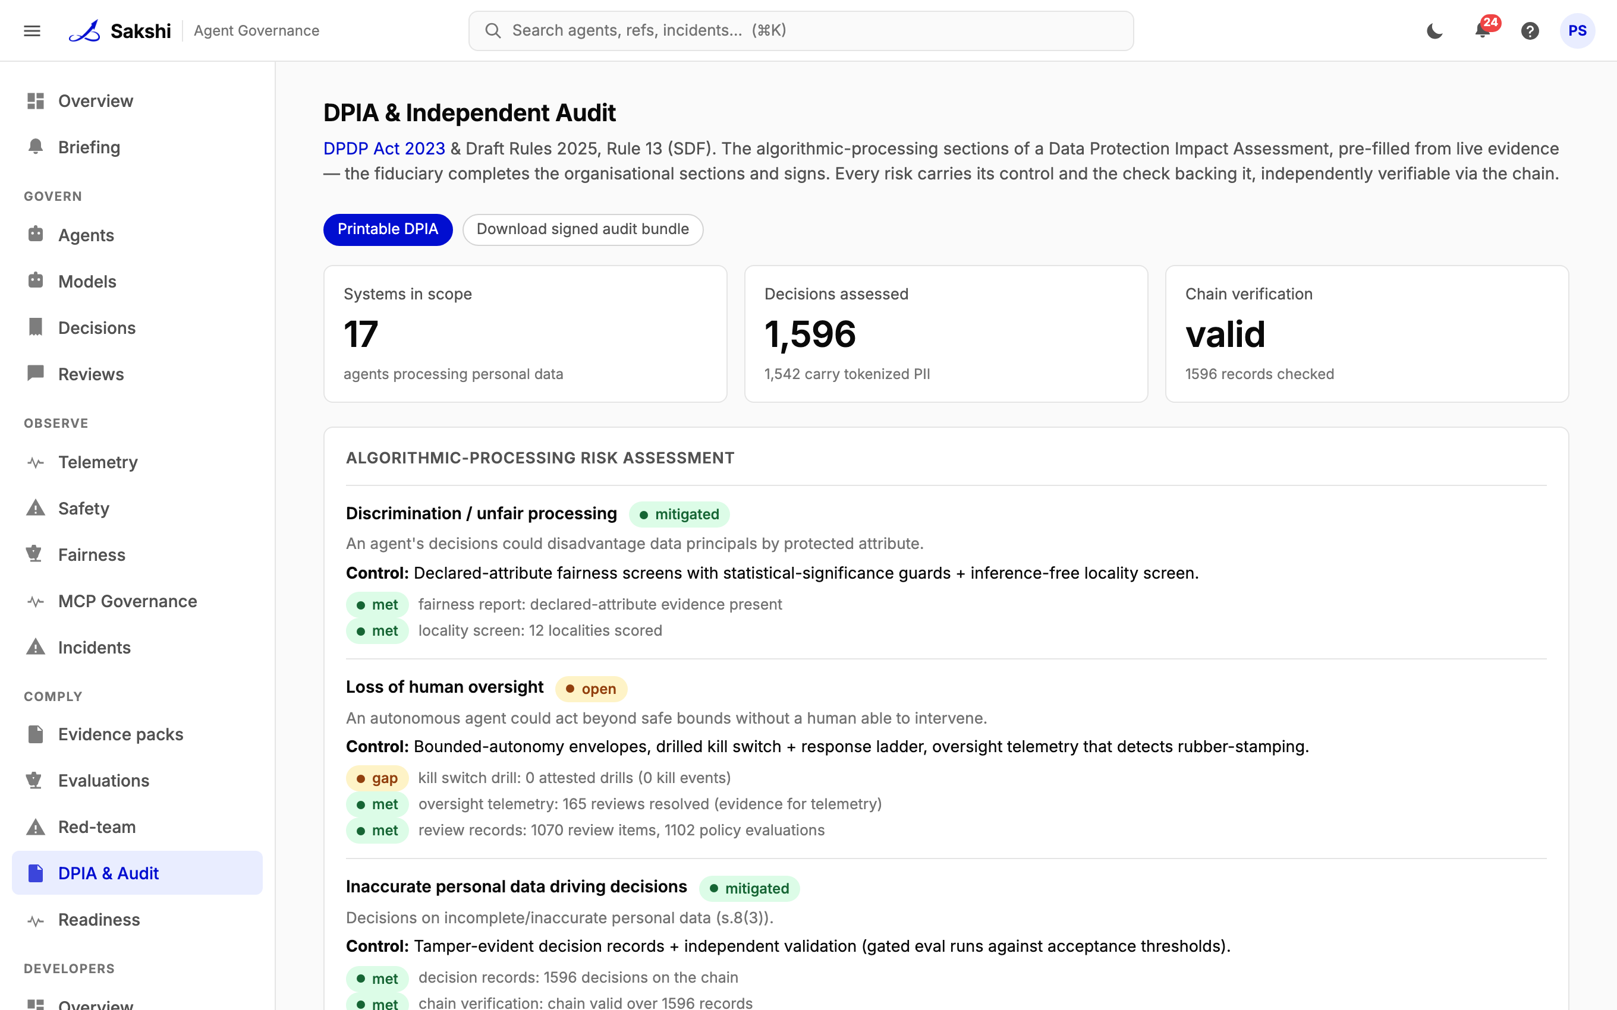Navigate to Agents section

137,235
